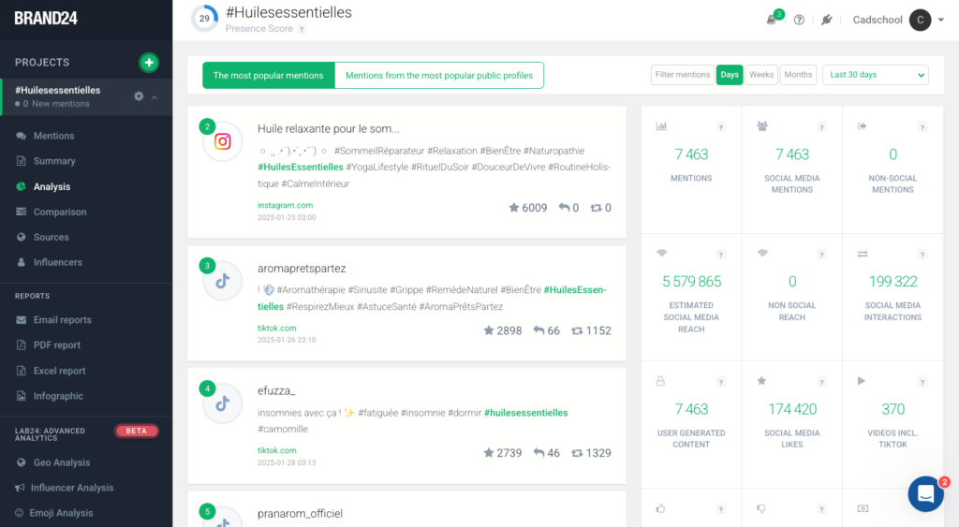Click the BRAND24 logo
This screenshot has width=959, height=527.
[x=46, y=19]
